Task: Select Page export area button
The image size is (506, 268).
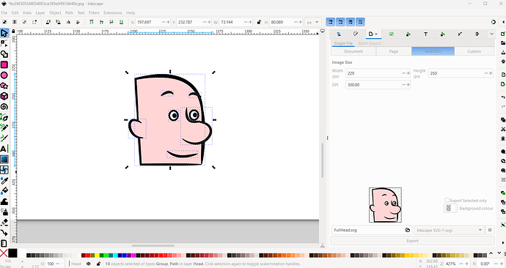Action: (394, 51)
